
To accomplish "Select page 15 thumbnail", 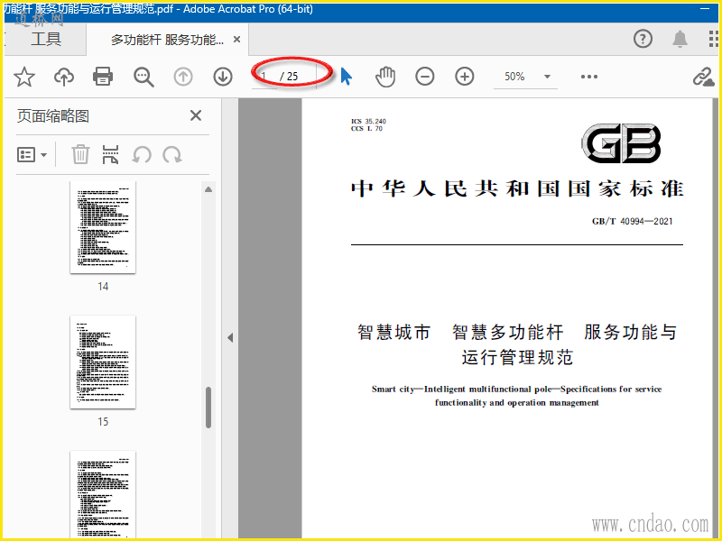I will tap(103, 362).
